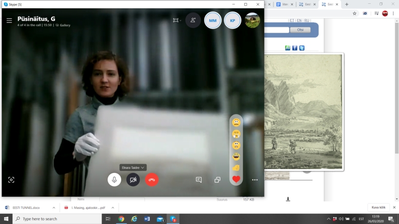
Task: Open the call chat panel
Action: point(199,180)
